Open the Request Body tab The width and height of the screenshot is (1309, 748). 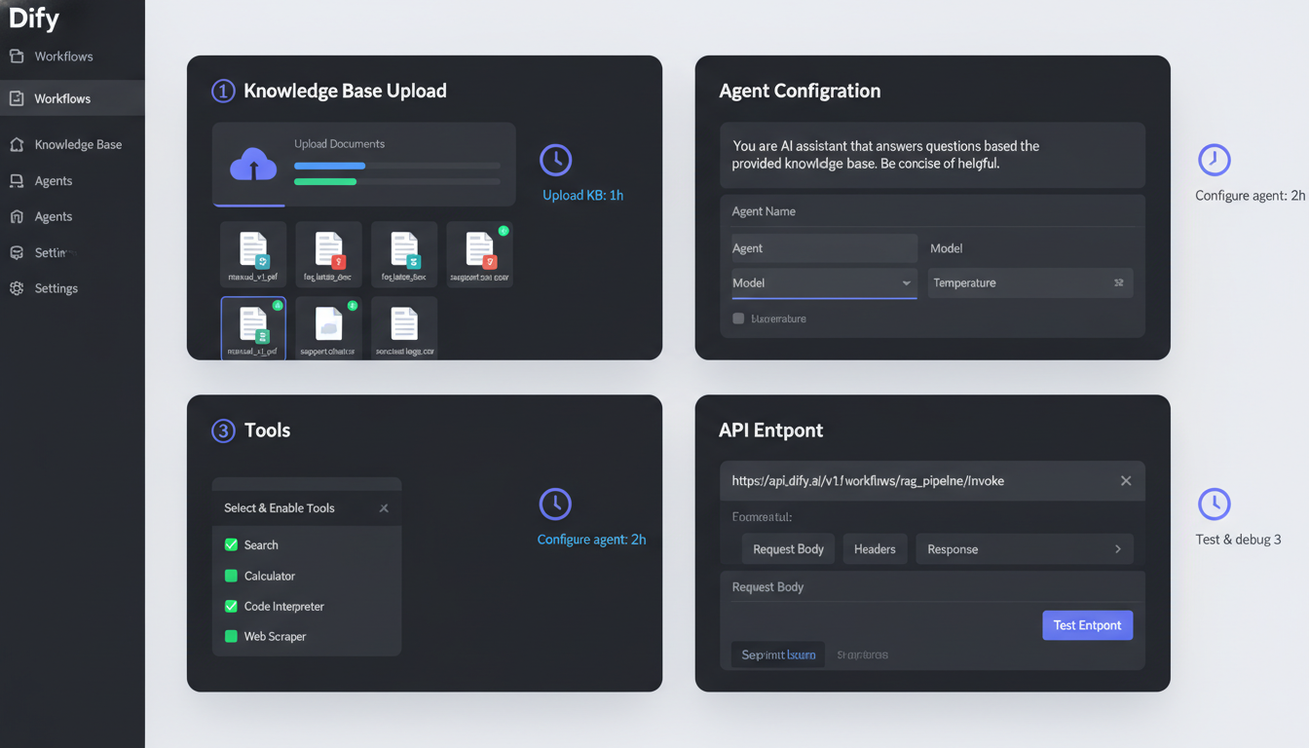[x=788, y=548]
